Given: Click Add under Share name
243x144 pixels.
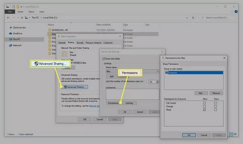Looking at the screenshot, I should 112,76.
